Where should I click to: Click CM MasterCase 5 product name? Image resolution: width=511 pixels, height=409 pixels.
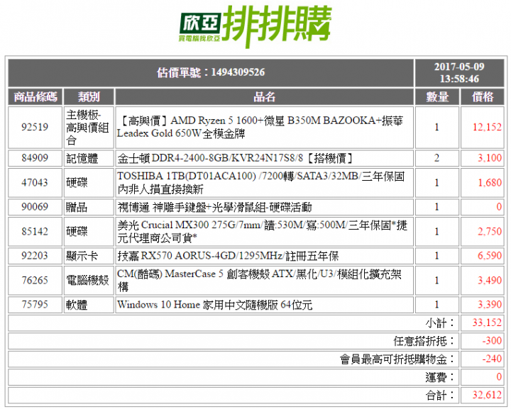[x=259, y=280]
